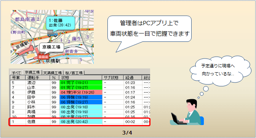Select the red 04 残り半分 status cell

click(81, 92)
